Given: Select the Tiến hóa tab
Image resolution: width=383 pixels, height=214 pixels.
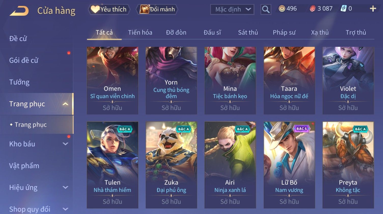Looking at the screenshot, I should pos(140,33).
